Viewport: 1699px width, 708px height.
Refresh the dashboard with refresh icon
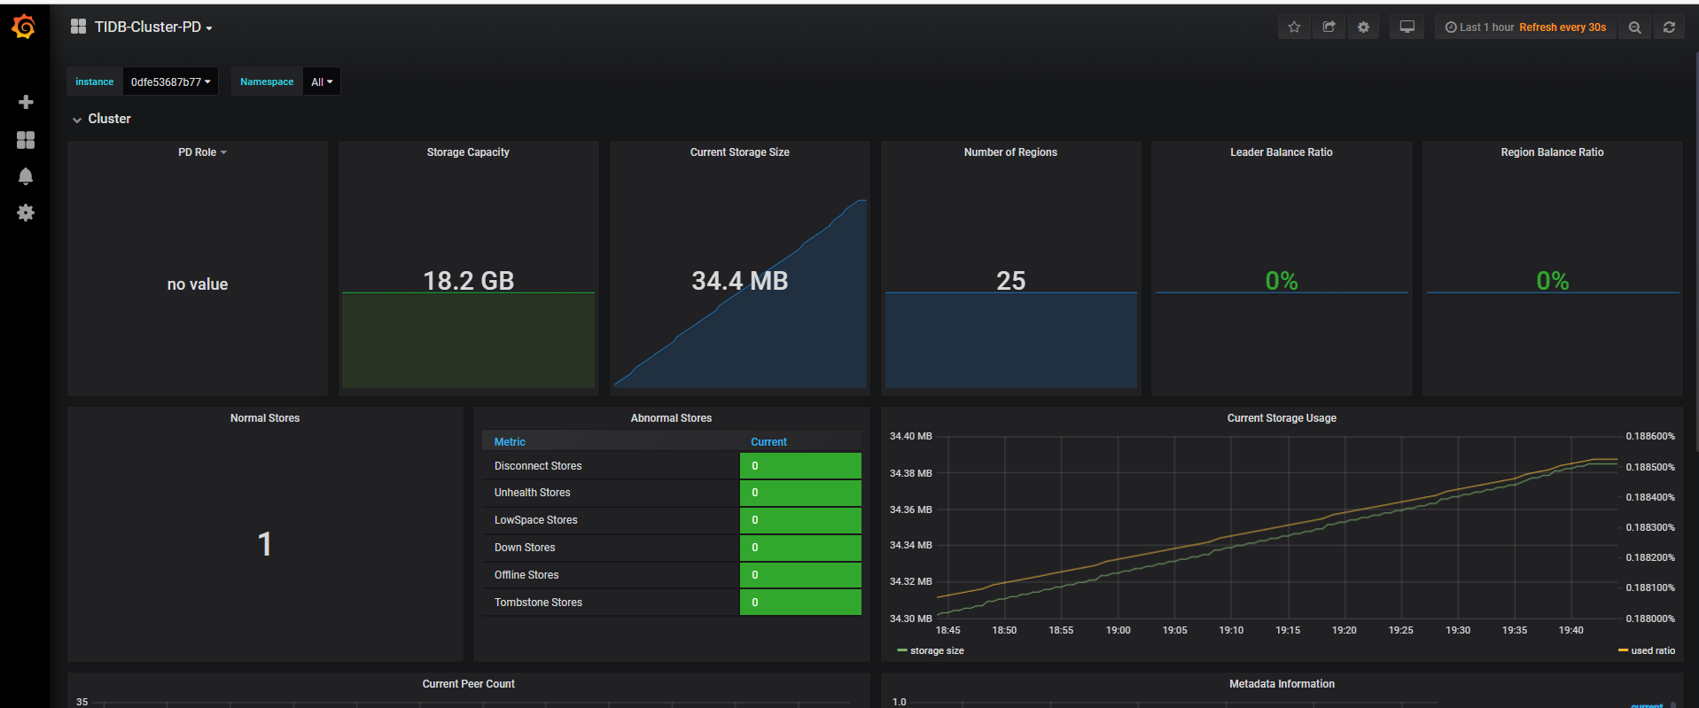[x=1669, y=27]
